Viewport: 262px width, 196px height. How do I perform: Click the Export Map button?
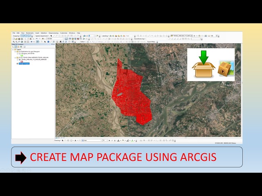tap(151, 42)
